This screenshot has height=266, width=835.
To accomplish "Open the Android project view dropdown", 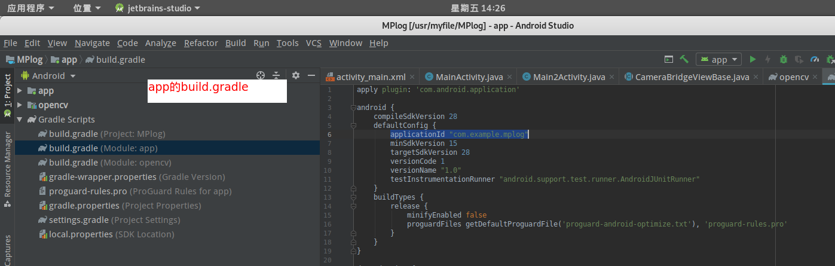I will pyautogui.click(x=48, y=76).
